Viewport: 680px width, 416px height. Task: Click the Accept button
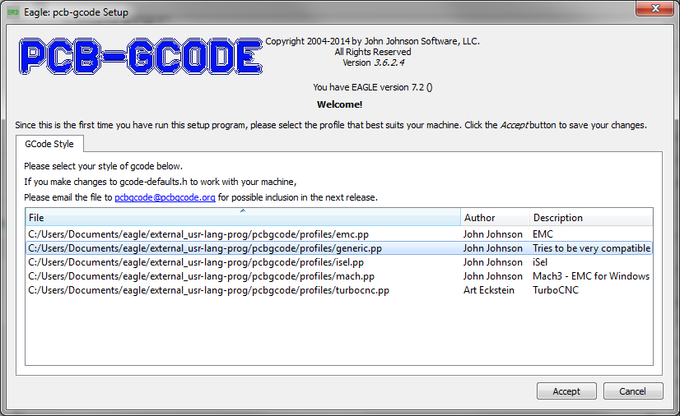pyautogui.click(x=566, y=391)
